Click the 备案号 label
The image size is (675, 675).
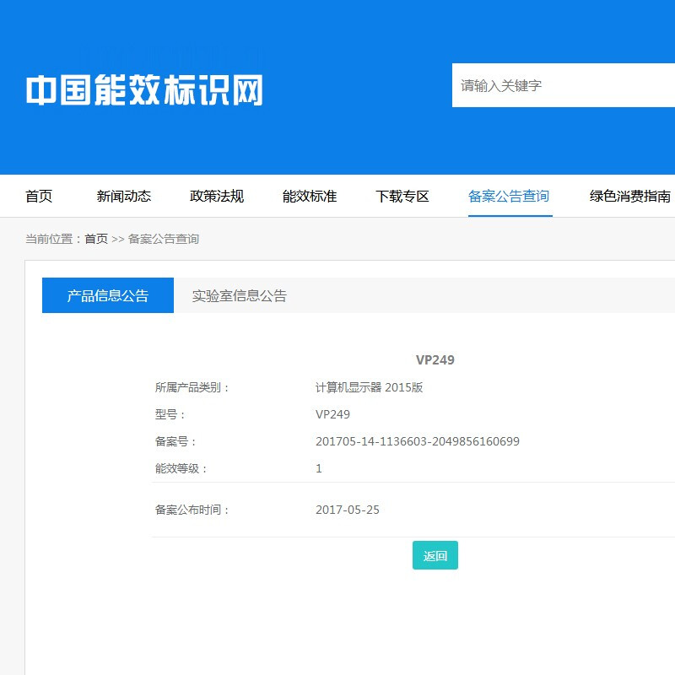pyautogui.click(x=175, y=441)
